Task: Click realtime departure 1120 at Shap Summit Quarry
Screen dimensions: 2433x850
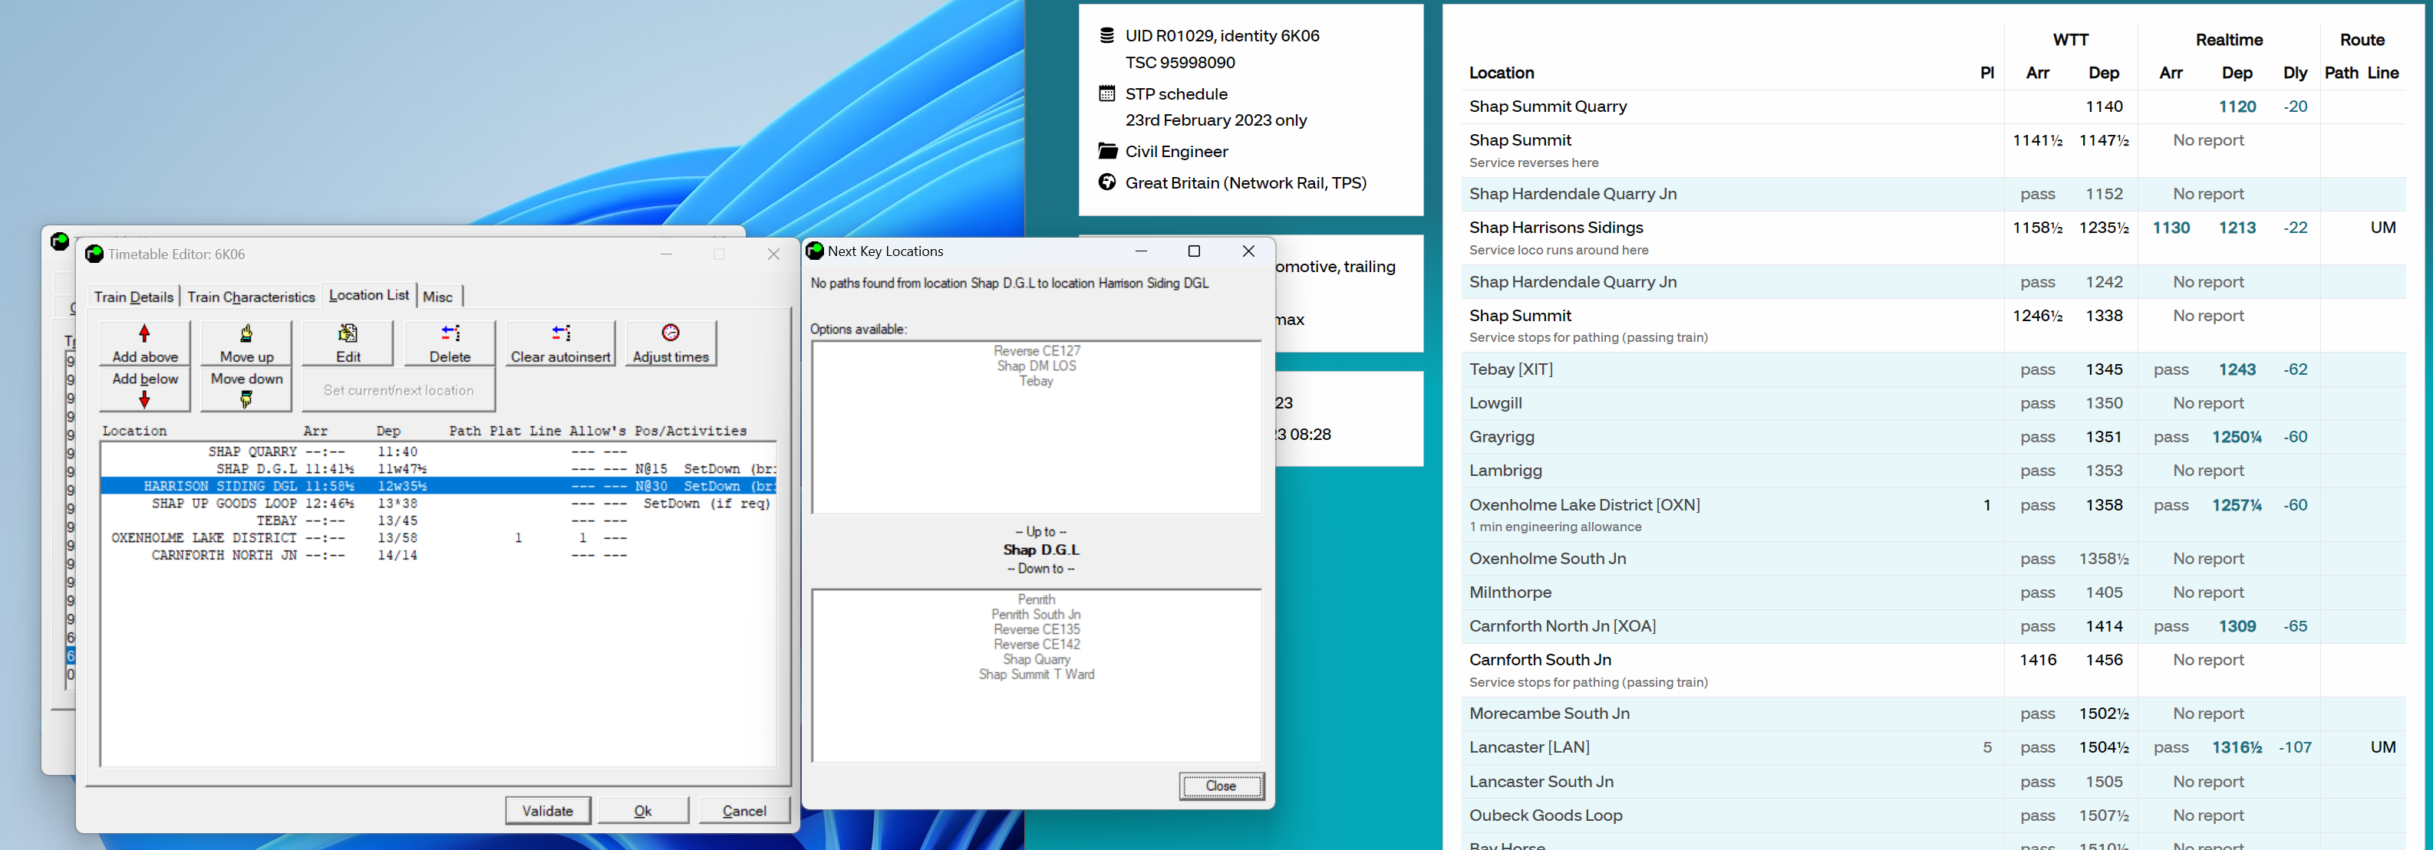Action: pyautogui.click(x=2237, y=107)
